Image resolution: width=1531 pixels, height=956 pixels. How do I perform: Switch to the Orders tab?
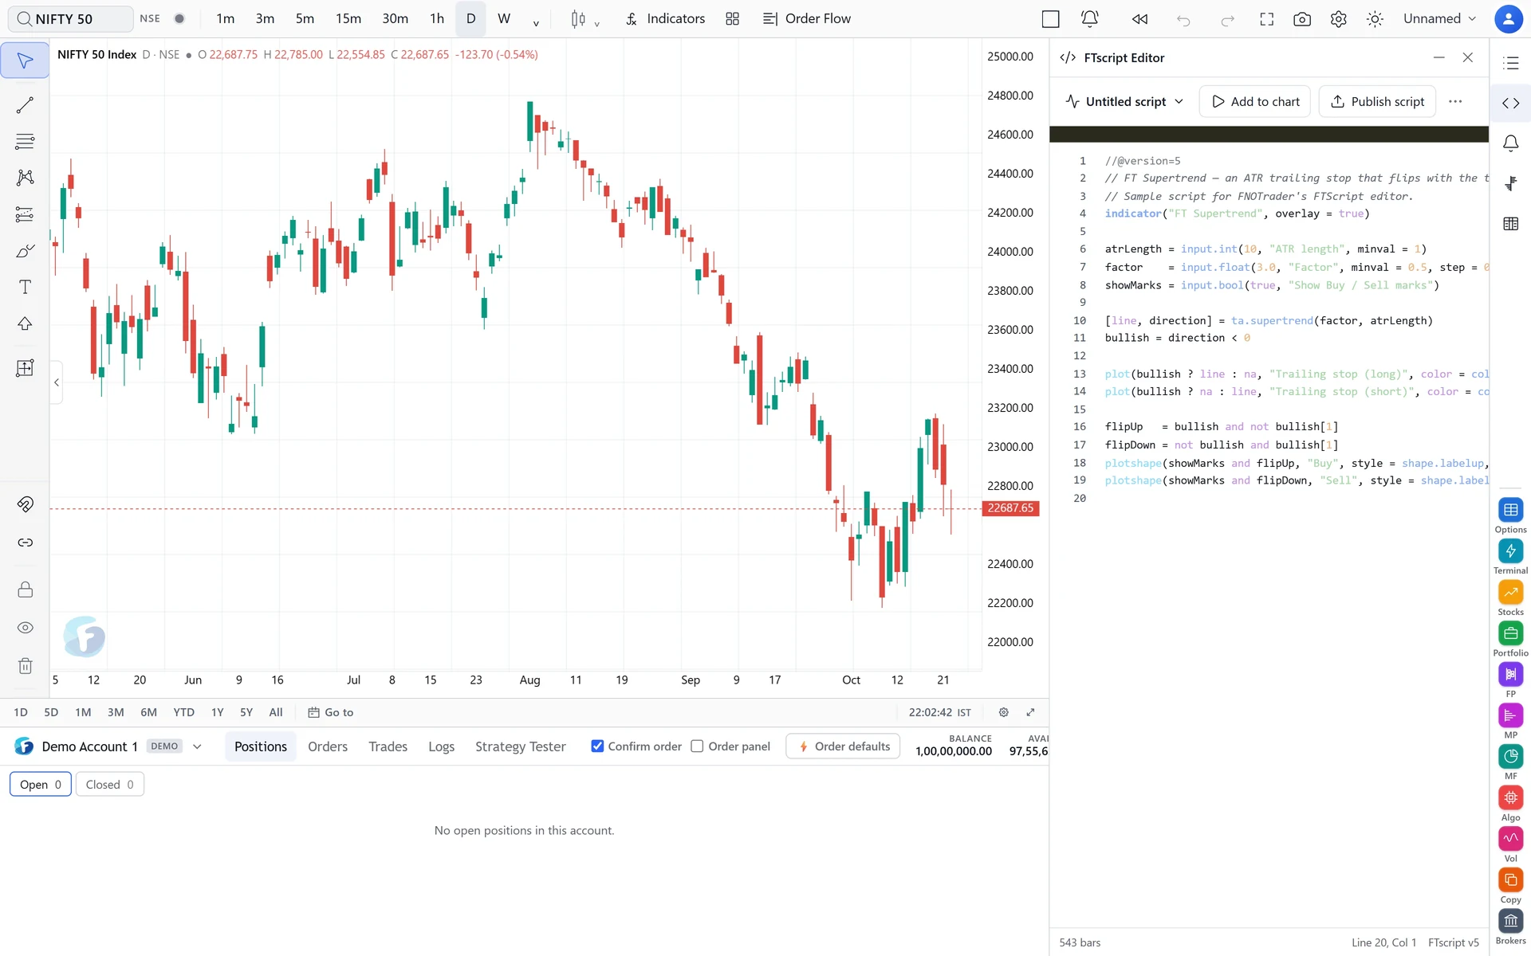328,746
